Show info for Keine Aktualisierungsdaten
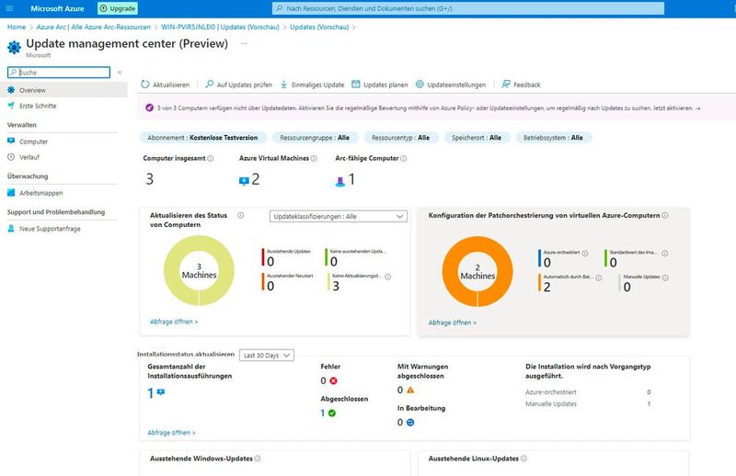Screen dimensions: 736x476 387,277
